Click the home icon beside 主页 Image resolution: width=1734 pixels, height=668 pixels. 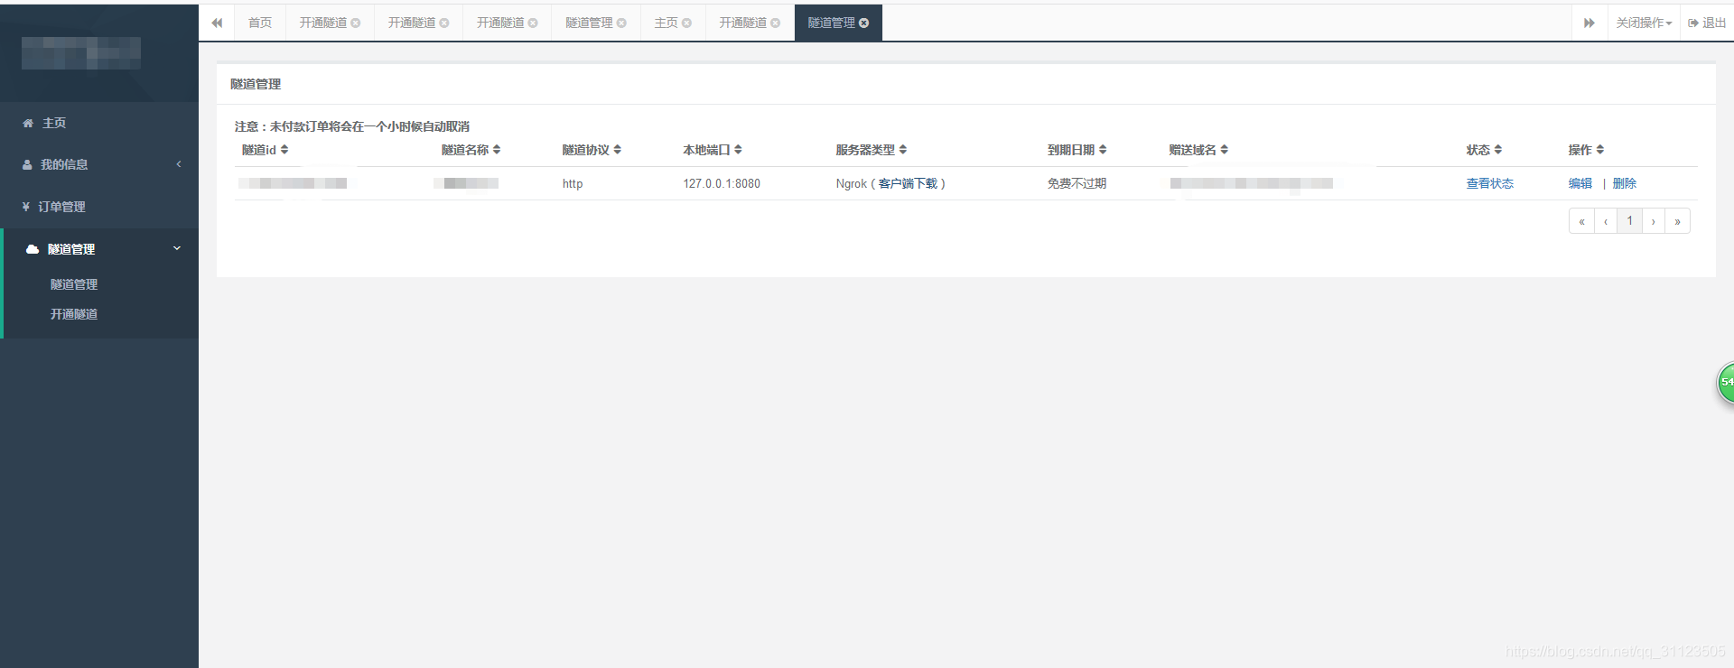pos(28,123)
